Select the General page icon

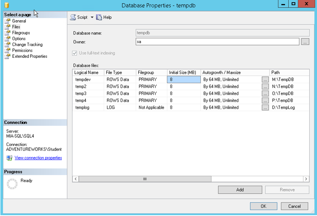pos(7,21)
